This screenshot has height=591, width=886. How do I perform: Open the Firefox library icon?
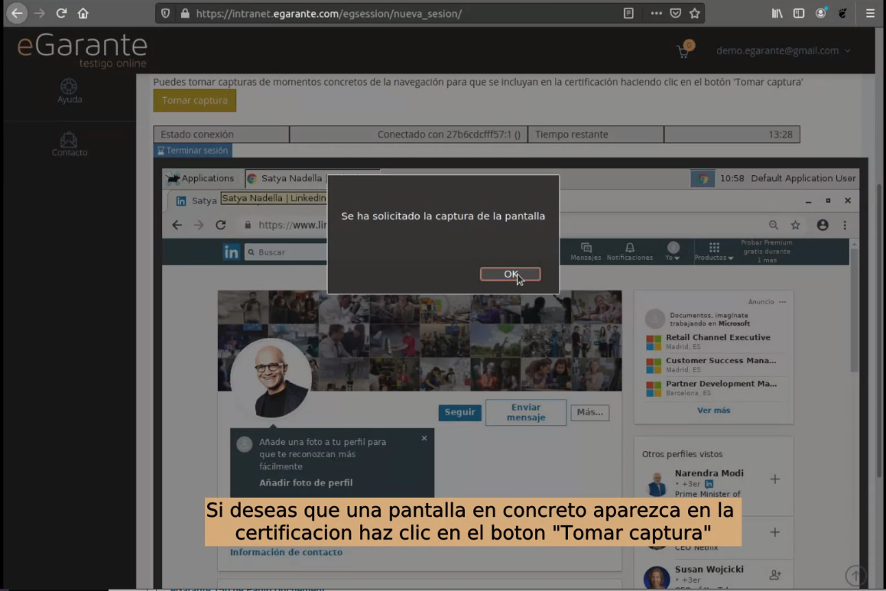(x=777, y=13)
